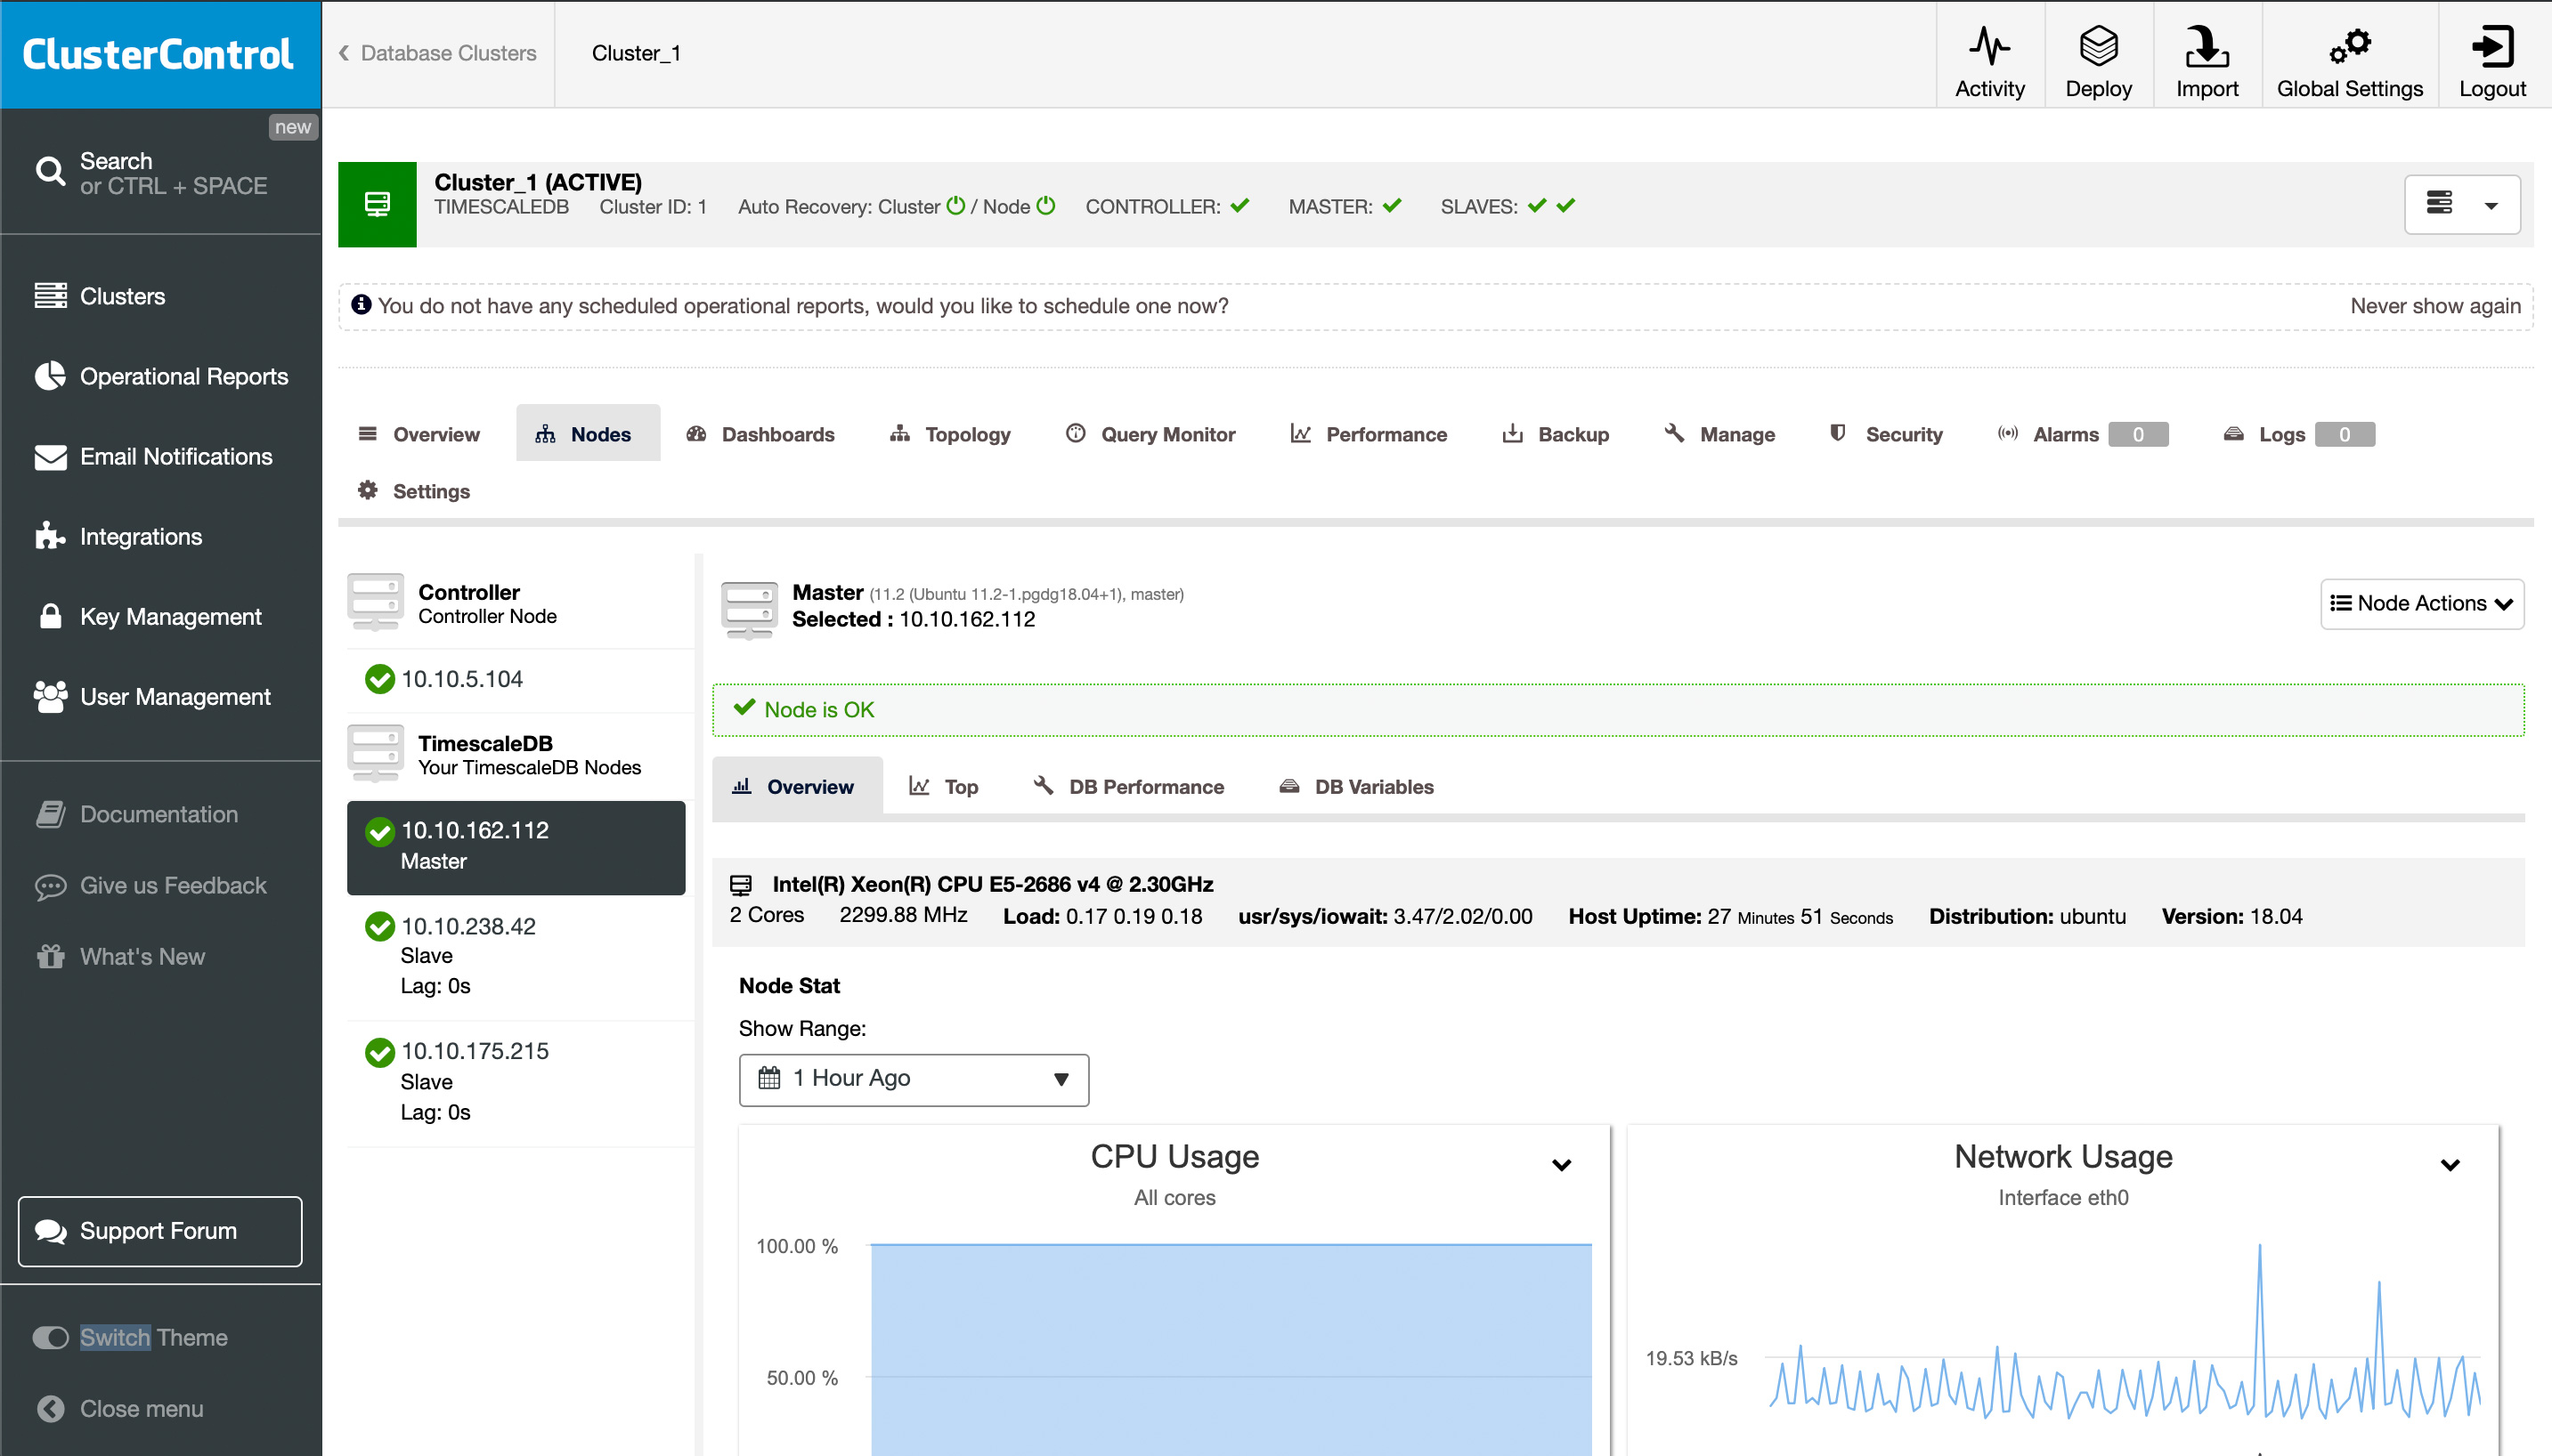The image size is (2552, 1456).
Task: Click the Deploy icon
Action: coord(2098,55)
